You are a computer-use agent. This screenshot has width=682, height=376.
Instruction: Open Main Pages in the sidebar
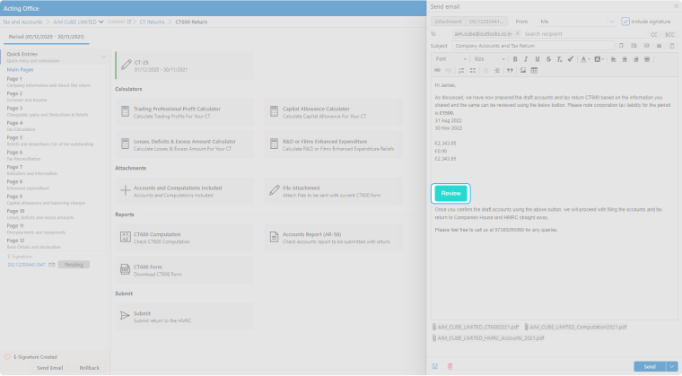pyautogui.click(x=20, y=69)
